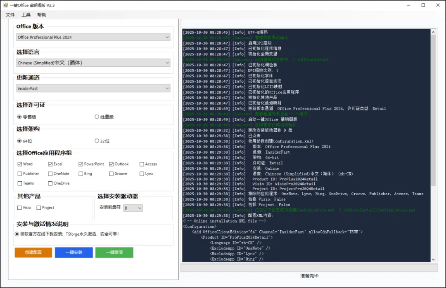Click the blue 一键安装 button

pyautogui.click(x=74, y=252)
